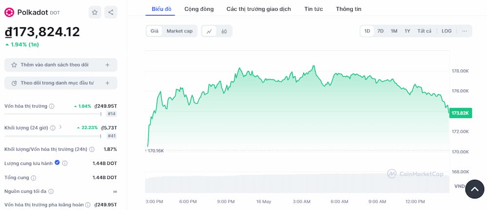The width and height of the screenshot is (487, 210).
Task: Click info icon next to Nguồn cung tối đa
Action: [51, 192]
